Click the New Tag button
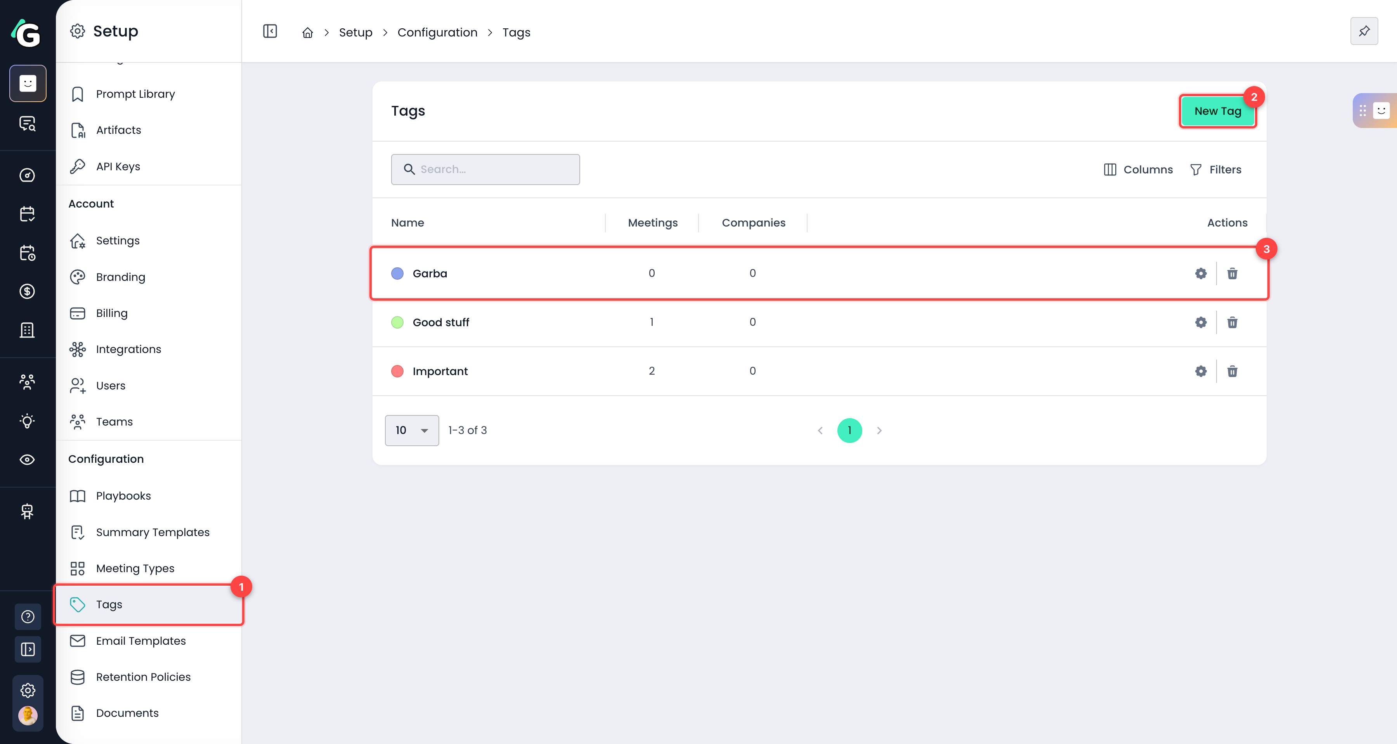Screen dimensions: 1397x744 pyautogui.click(x=1217, y=111)
